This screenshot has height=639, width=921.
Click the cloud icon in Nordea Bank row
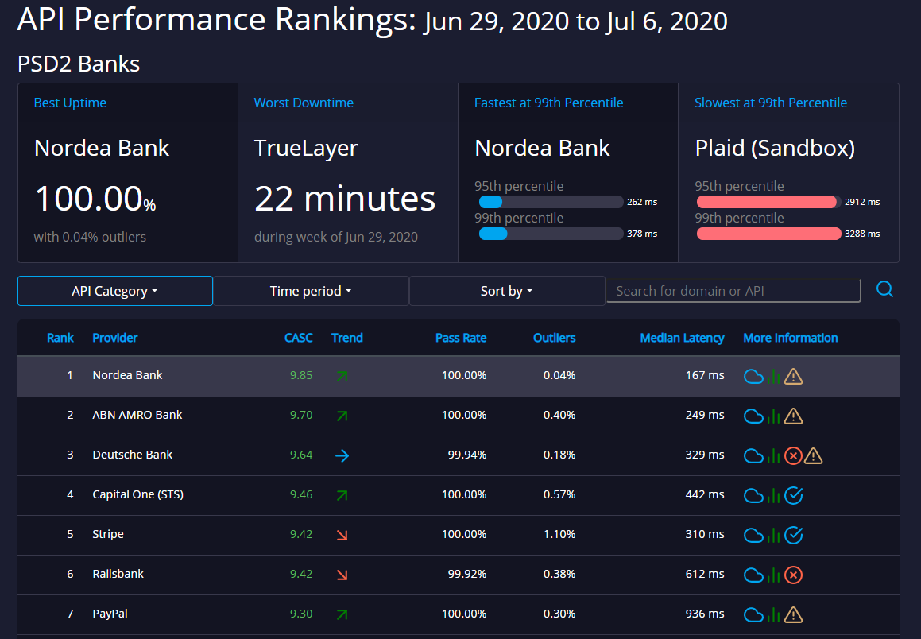pos(753,376)
